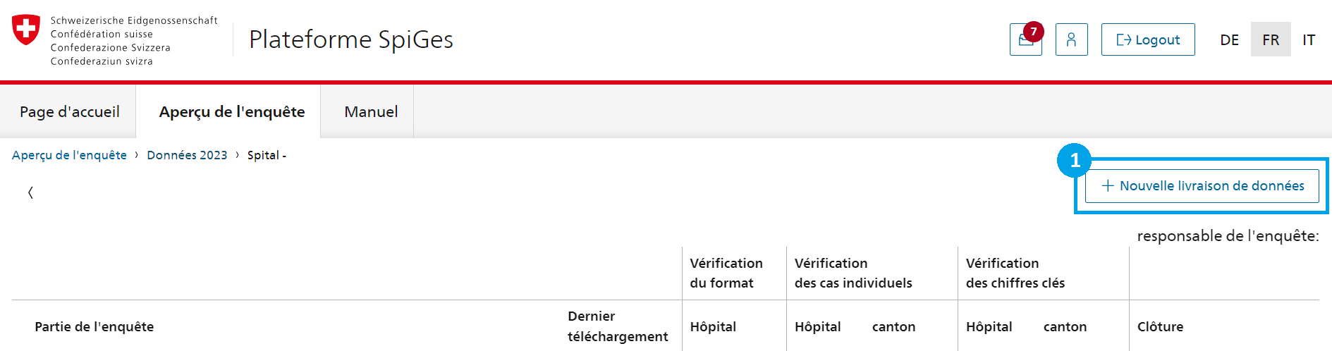Click the plus icon for new data delivery
Image resolution: width=1332 pixels, height=351 pixels.
pos(1108,185)
